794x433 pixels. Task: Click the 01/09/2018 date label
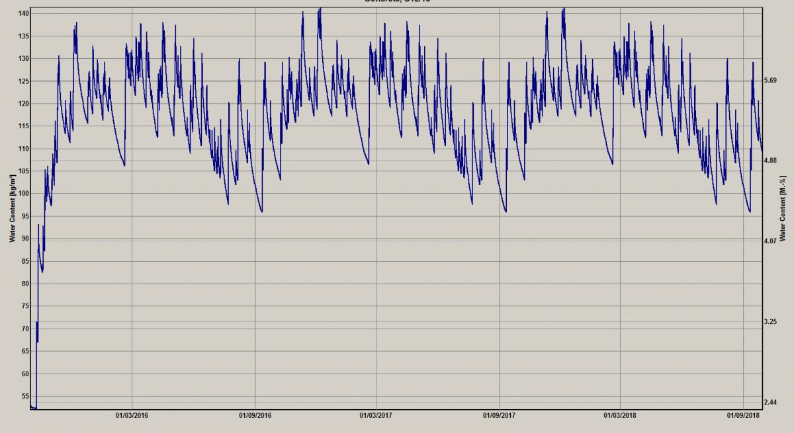743,416
